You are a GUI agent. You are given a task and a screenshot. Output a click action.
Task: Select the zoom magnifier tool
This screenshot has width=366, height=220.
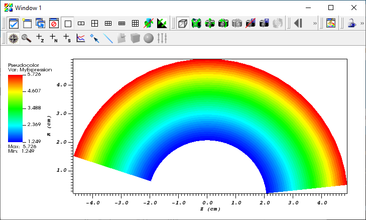27,38
